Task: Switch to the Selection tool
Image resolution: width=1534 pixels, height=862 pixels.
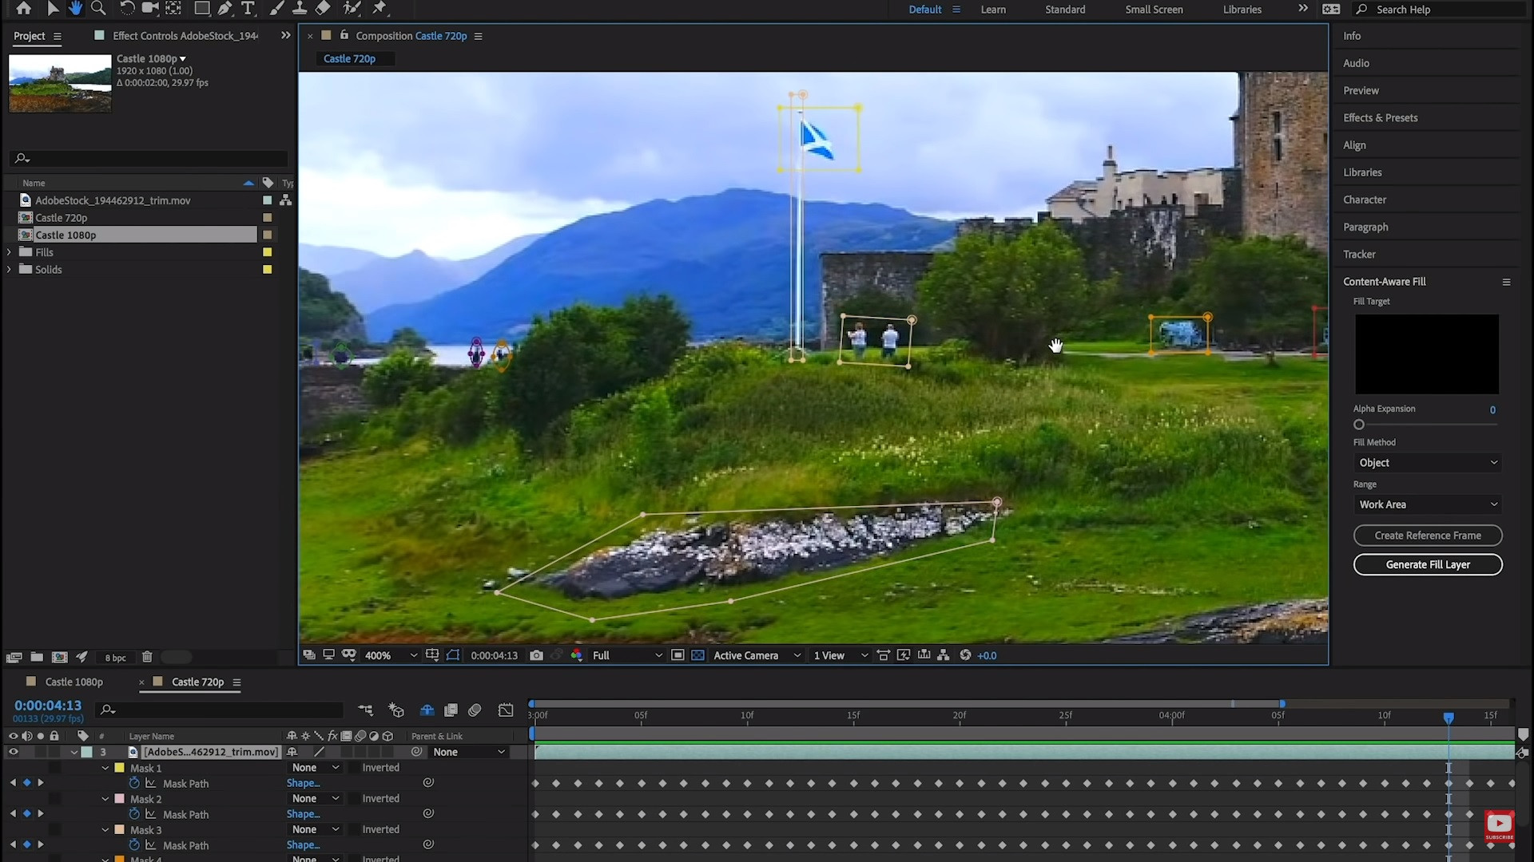Action: click(x=54, y=9)
